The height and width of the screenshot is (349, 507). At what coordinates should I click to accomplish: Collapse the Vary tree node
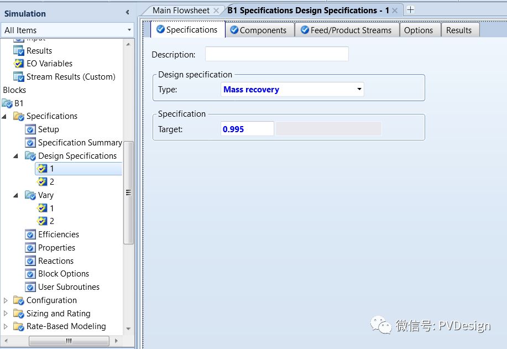click(x=16, y=195)
